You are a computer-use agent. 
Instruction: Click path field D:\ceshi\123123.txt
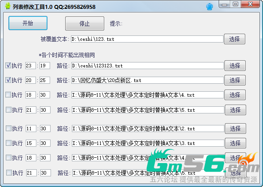pyautogui.click(x=147, y=66)
